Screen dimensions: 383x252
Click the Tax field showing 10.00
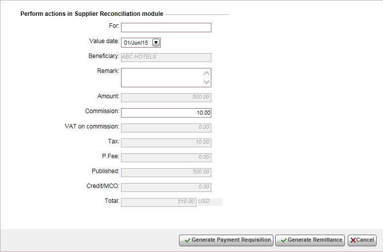(166, 143)
